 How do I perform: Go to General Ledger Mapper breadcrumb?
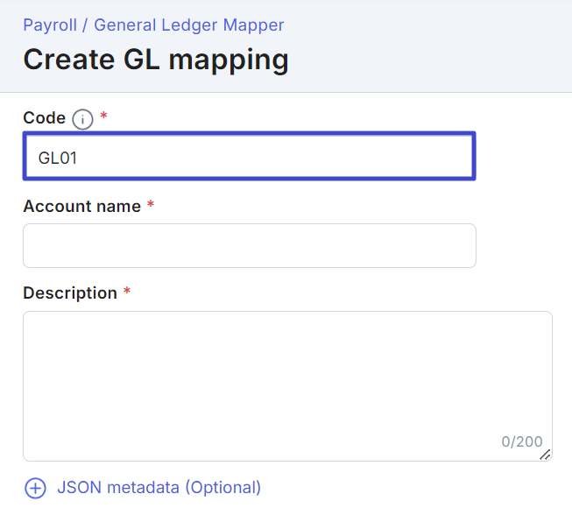point(188,25)
